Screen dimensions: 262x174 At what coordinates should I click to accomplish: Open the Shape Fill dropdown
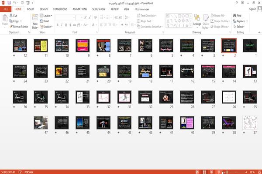pos(218,16)
